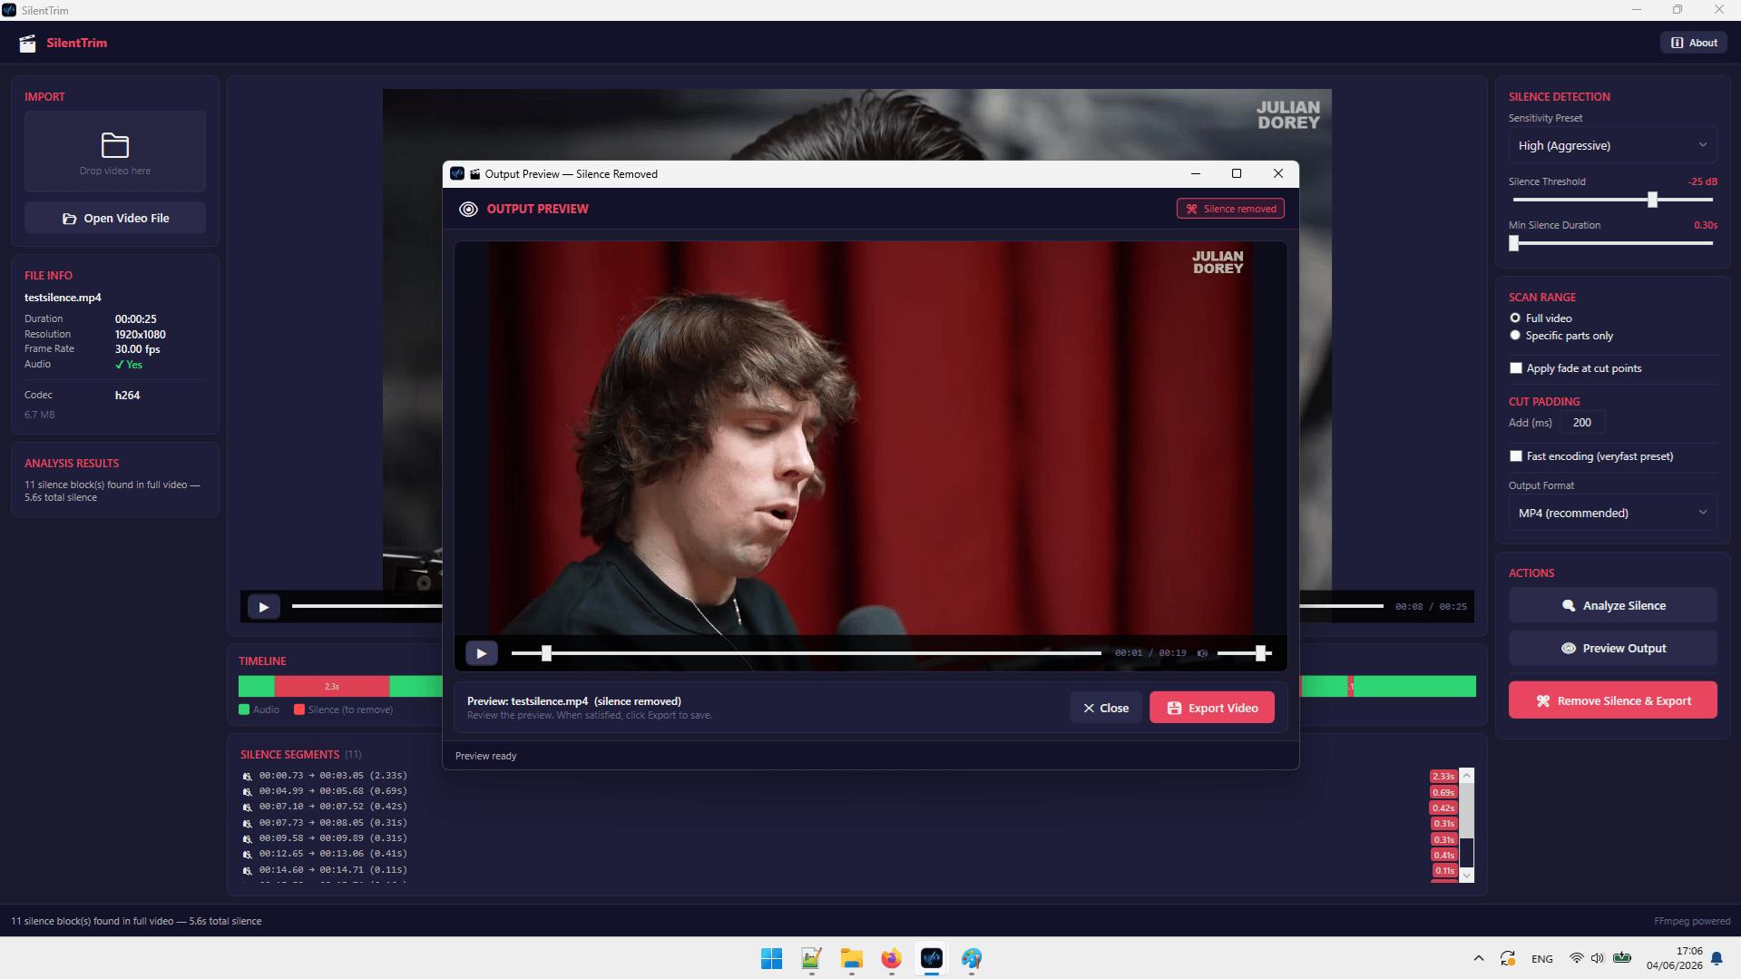Screen dimensions: 1741x979
Task: Open Output Format dropdown
Action: pos(1612,513)
